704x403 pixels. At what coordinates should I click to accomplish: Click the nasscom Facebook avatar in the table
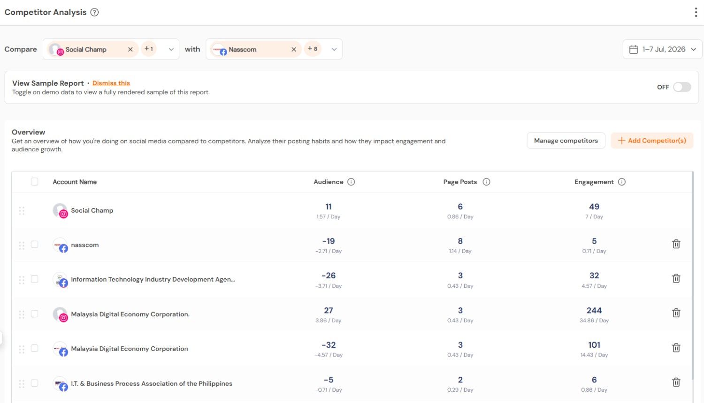click(x=60, y=245)
